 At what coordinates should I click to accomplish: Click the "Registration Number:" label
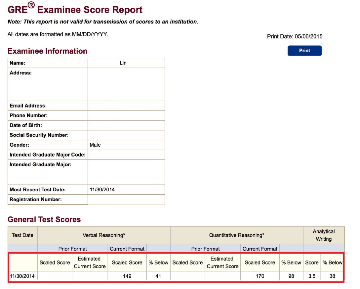pyautogui.click(x=36, y=200)
